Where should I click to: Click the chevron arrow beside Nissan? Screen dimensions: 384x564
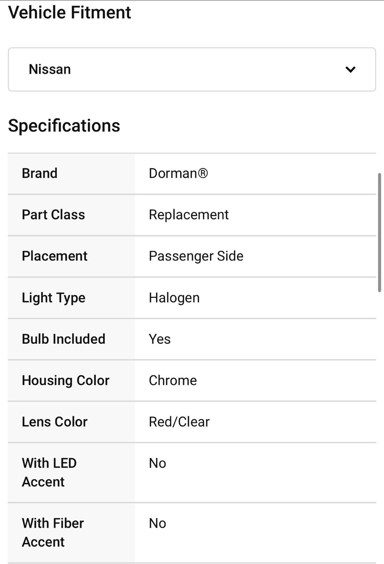350,69
